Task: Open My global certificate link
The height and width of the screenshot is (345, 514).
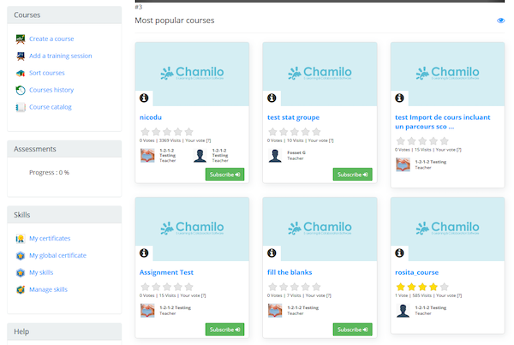Action: (57, 256)
